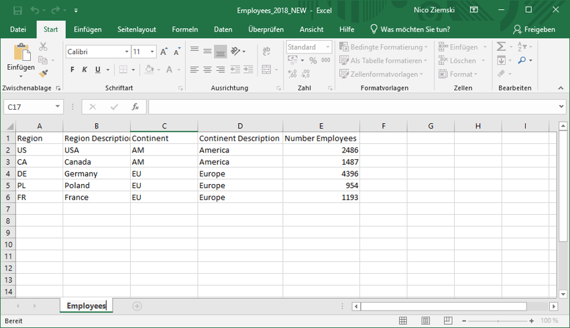
Task: Click the Cut scissors icon
Action: coord(44,47)
